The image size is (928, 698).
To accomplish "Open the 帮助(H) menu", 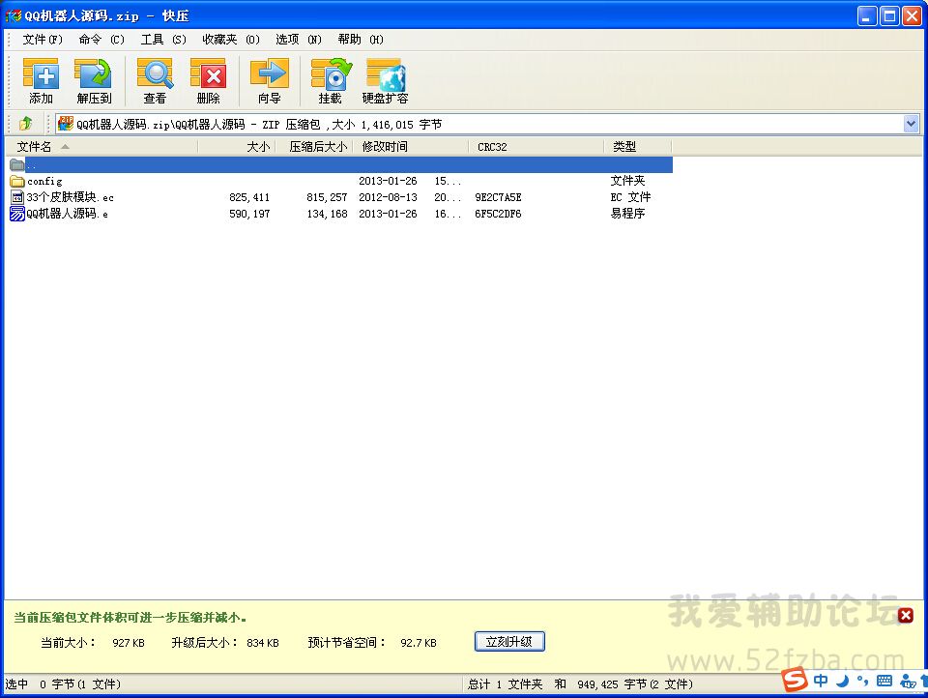I will [x=361, y=40].
